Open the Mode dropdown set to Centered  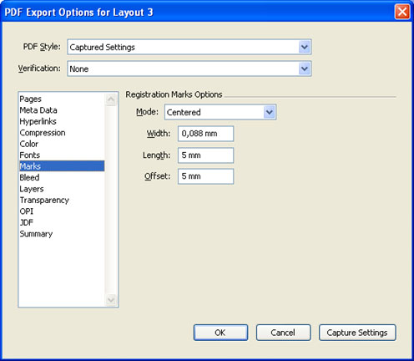220,112
